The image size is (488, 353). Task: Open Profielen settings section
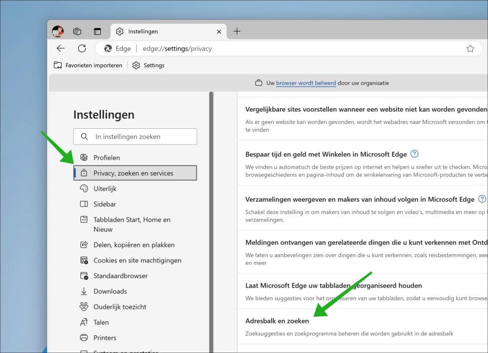(x=135, y=157)
